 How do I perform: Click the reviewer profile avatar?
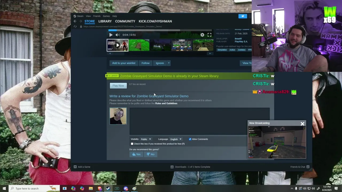(118, 116)
